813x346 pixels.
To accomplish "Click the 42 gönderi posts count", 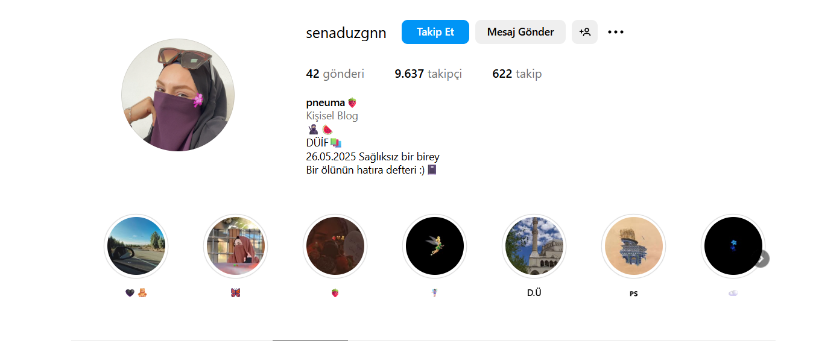I will (335, 74).
